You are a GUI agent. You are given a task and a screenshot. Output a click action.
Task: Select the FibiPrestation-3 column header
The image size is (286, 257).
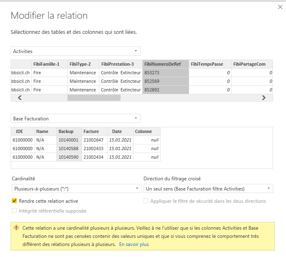tap(121, 64)
